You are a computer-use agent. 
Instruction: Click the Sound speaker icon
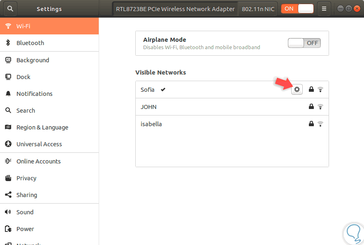point(8,212)
